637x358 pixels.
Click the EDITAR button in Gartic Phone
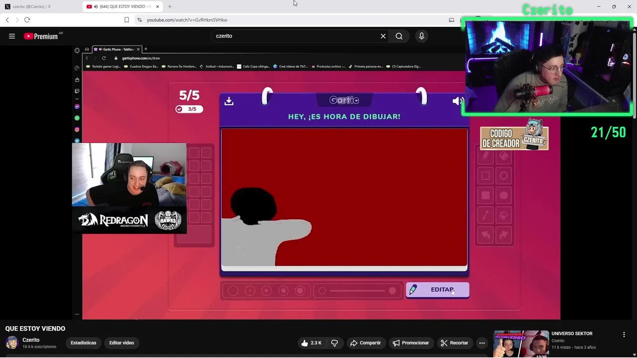(x=437, y=290)
